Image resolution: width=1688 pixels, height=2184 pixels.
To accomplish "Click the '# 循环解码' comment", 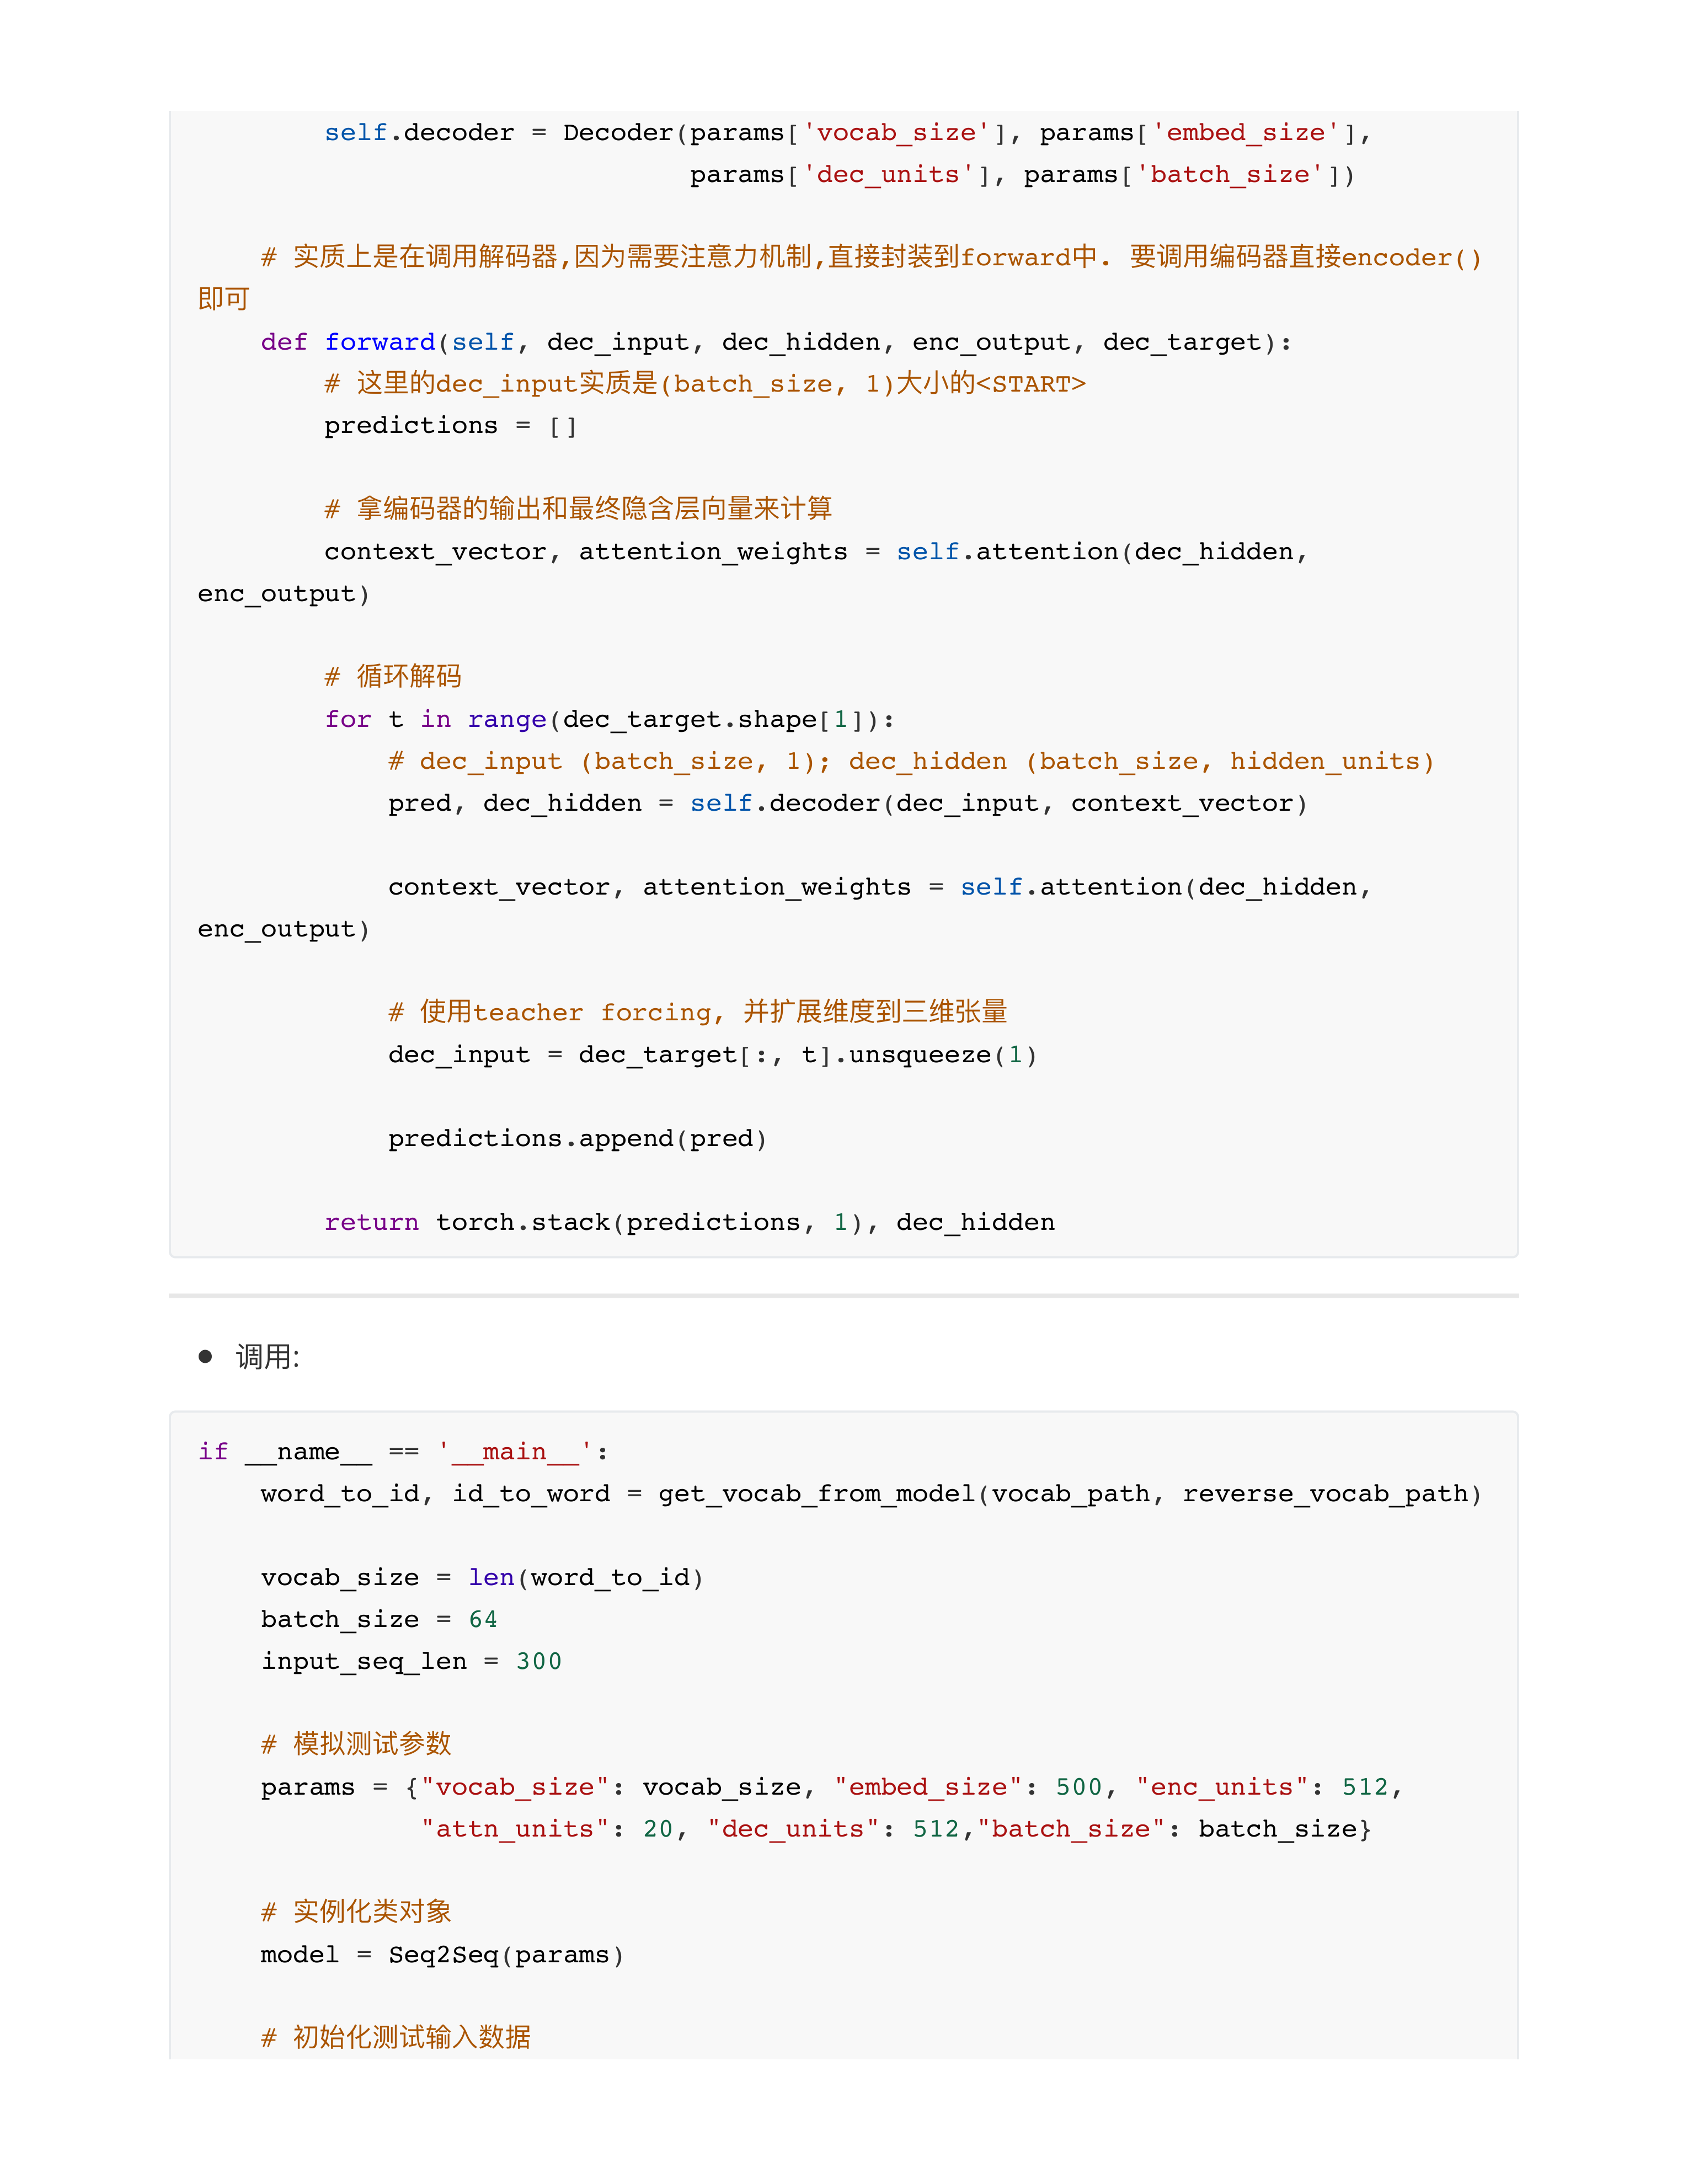I will (393, 677).
